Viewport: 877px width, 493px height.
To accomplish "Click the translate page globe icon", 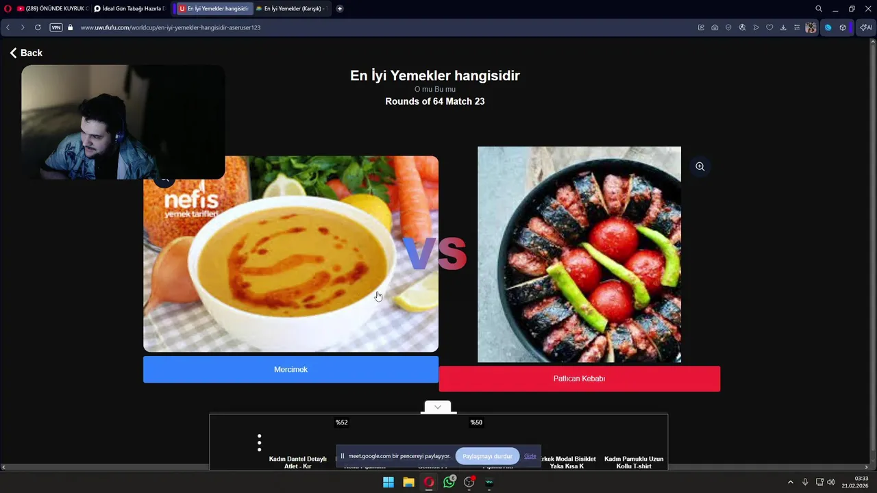I will click(742, 27).
